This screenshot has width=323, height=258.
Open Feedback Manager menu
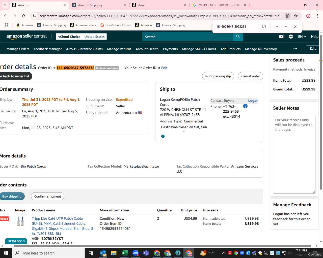[x=48, y=49]
